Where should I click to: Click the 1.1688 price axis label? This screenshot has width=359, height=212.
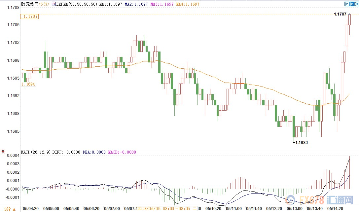[x=13, y=114]
